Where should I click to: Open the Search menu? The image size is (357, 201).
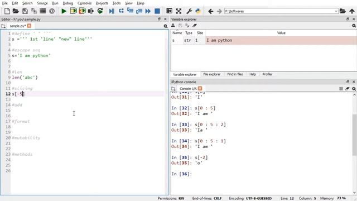pos(27,3)
